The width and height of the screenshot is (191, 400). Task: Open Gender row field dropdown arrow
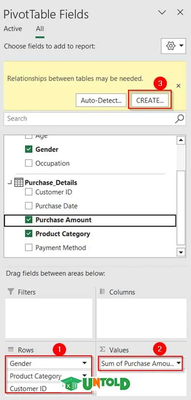[84, 363]
